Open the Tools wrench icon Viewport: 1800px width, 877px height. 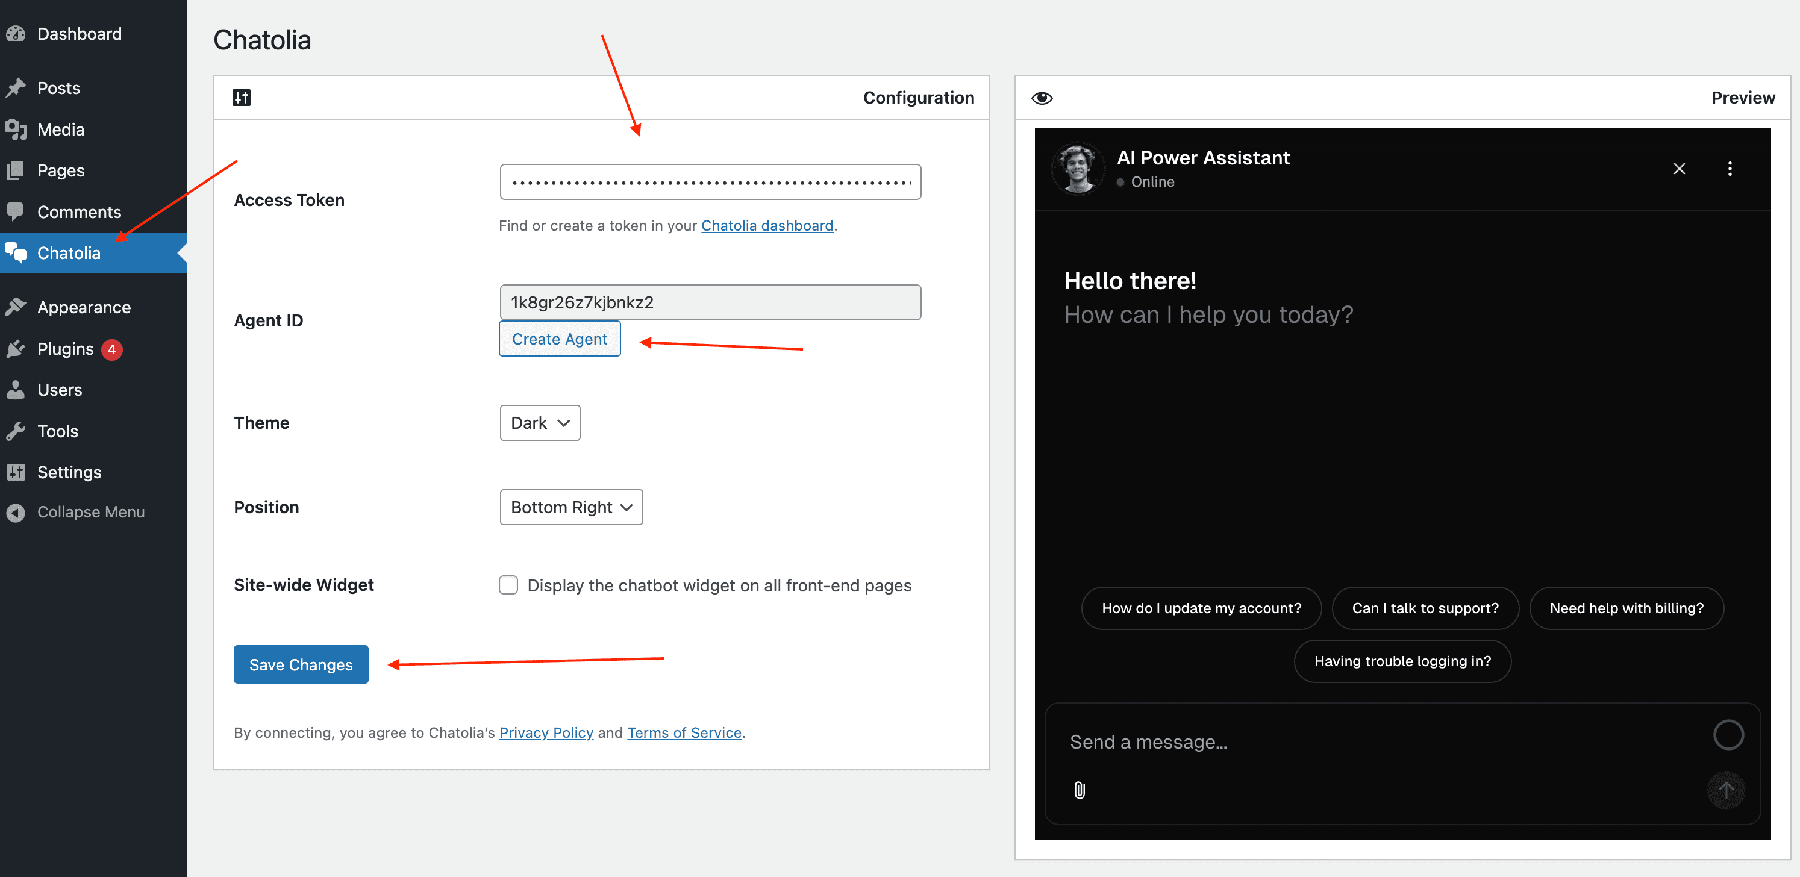tap(17, 431)
